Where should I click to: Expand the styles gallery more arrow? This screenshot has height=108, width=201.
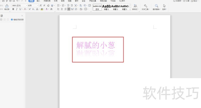(x=130, y=10)
